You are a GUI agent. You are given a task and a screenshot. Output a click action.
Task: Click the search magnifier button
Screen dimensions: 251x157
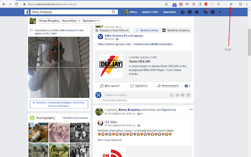113,12
